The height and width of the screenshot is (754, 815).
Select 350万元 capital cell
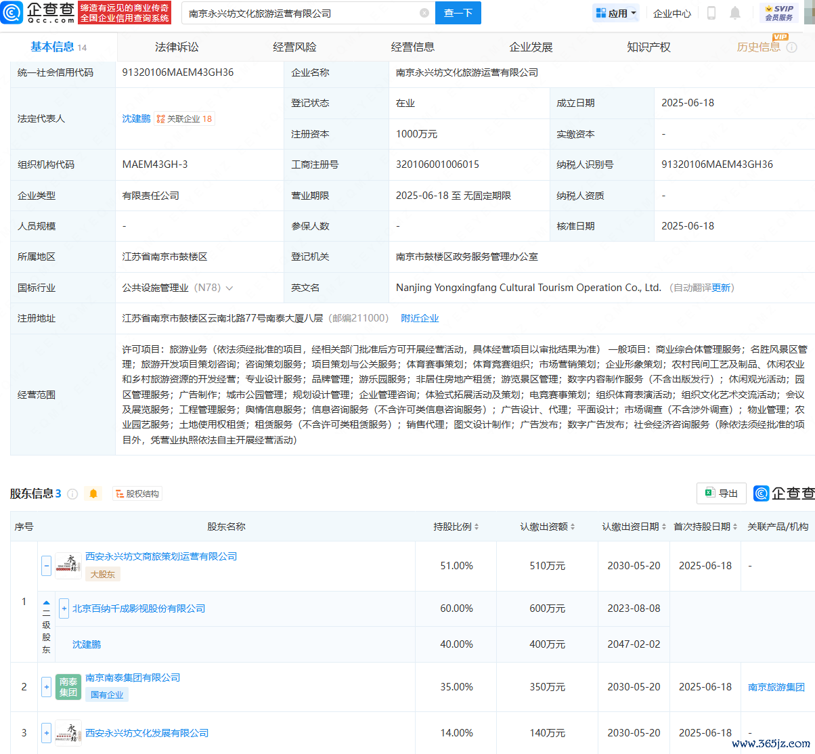(548, 687)
